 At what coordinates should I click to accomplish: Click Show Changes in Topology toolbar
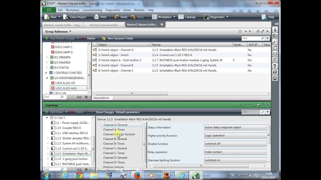click(x=105, y=112)
